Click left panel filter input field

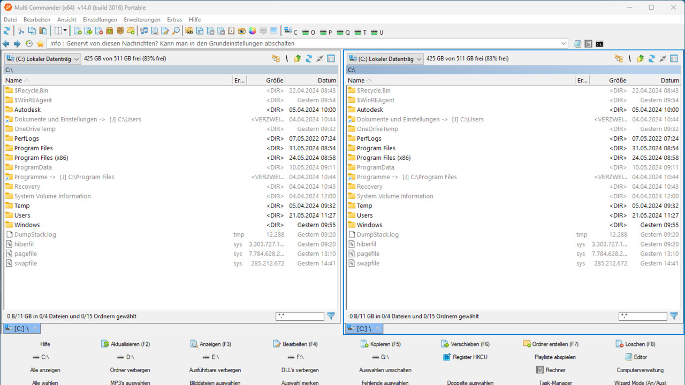[300, 317]
